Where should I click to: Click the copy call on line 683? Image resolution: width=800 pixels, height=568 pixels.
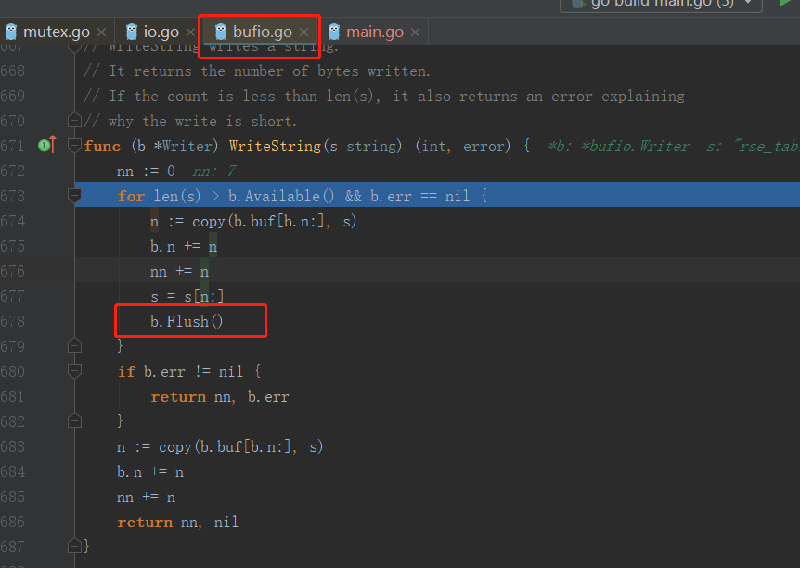coord(240,447)
